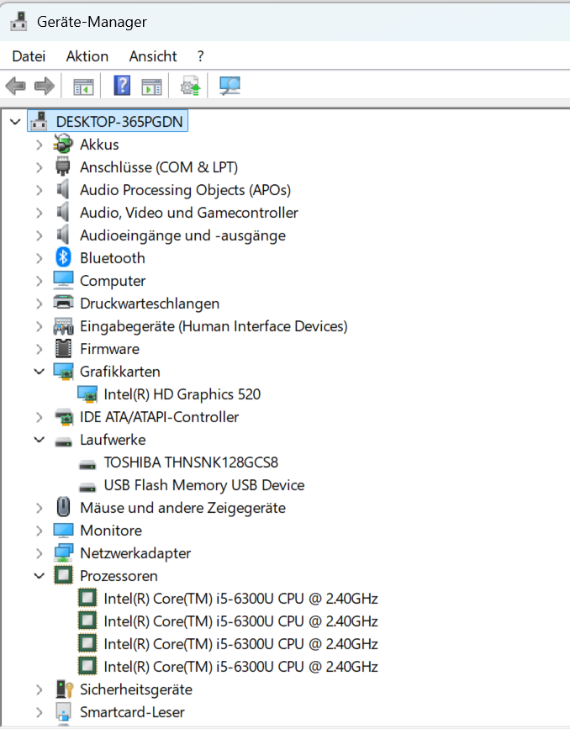The width and height of the screenshot is (570, 729).
Task: Expand Mäuse und andere Zeigegeräte category
Action: click(40, 508)
